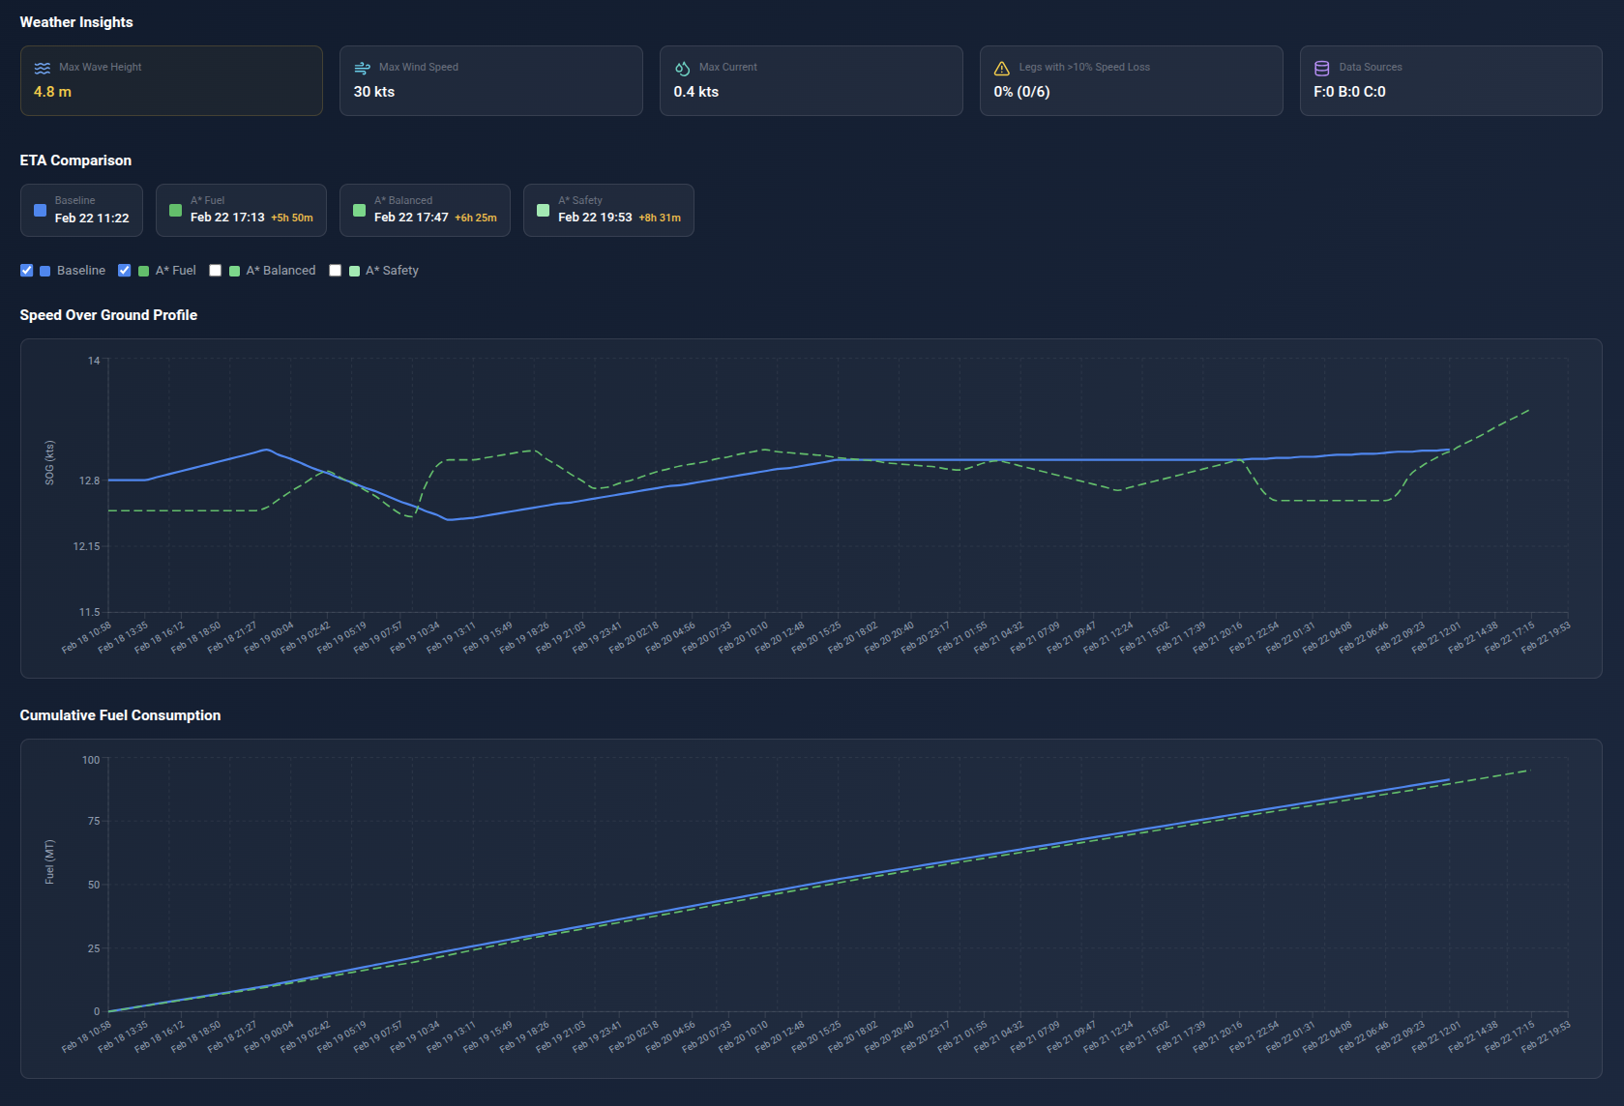Click the Legs with >10% Speed Loss card
Screen dimensions: 1624x1106
coord(1131,81)
